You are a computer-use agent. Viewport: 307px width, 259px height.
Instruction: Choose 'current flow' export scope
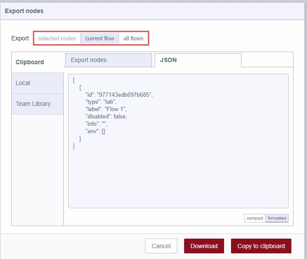point(99,38)
